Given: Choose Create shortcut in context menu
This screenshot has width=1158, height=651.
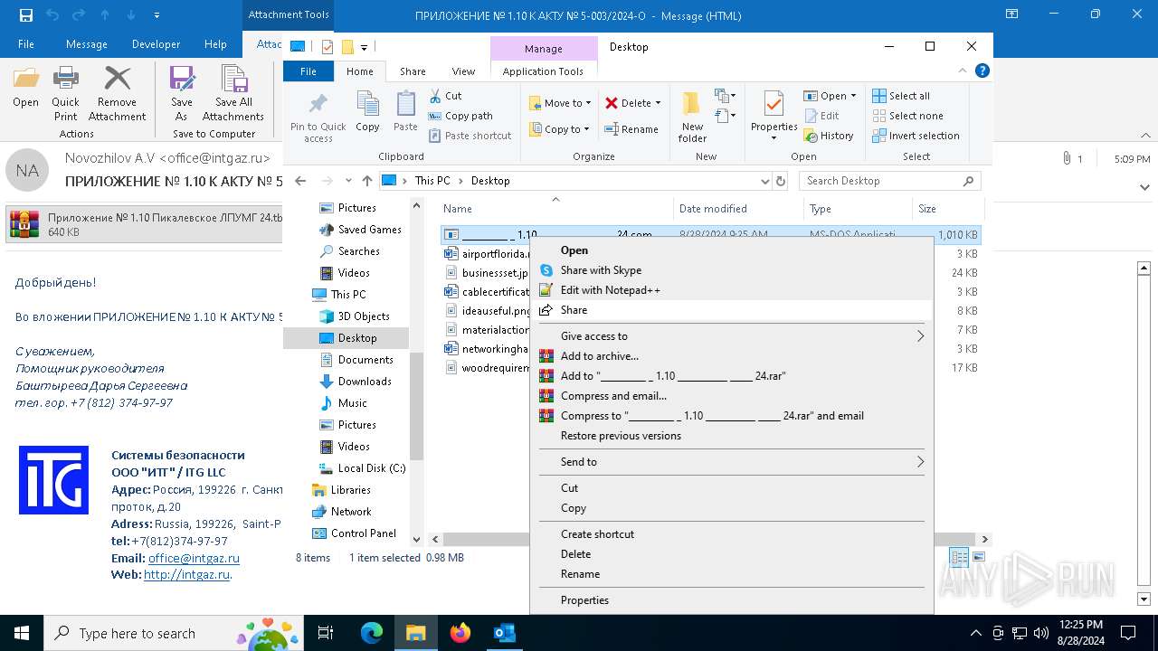Looking at the screenshot, I should click(732, 534).
